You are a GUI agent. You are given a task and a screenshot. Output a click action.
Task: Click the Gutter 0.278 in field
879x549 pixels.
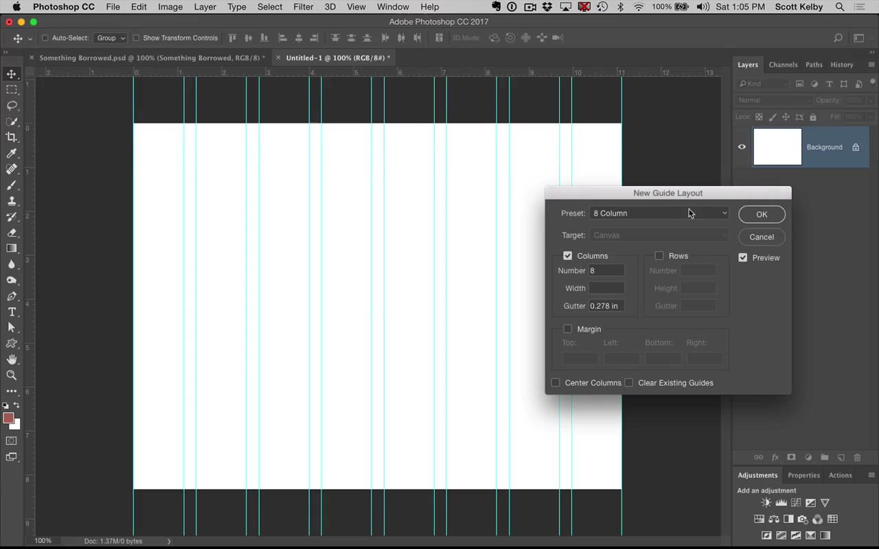606,306
